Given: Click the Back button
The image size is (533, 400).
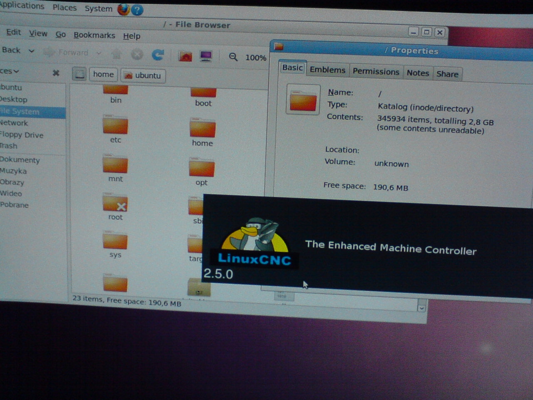Looking at the screenshot, I should (12, 50).
